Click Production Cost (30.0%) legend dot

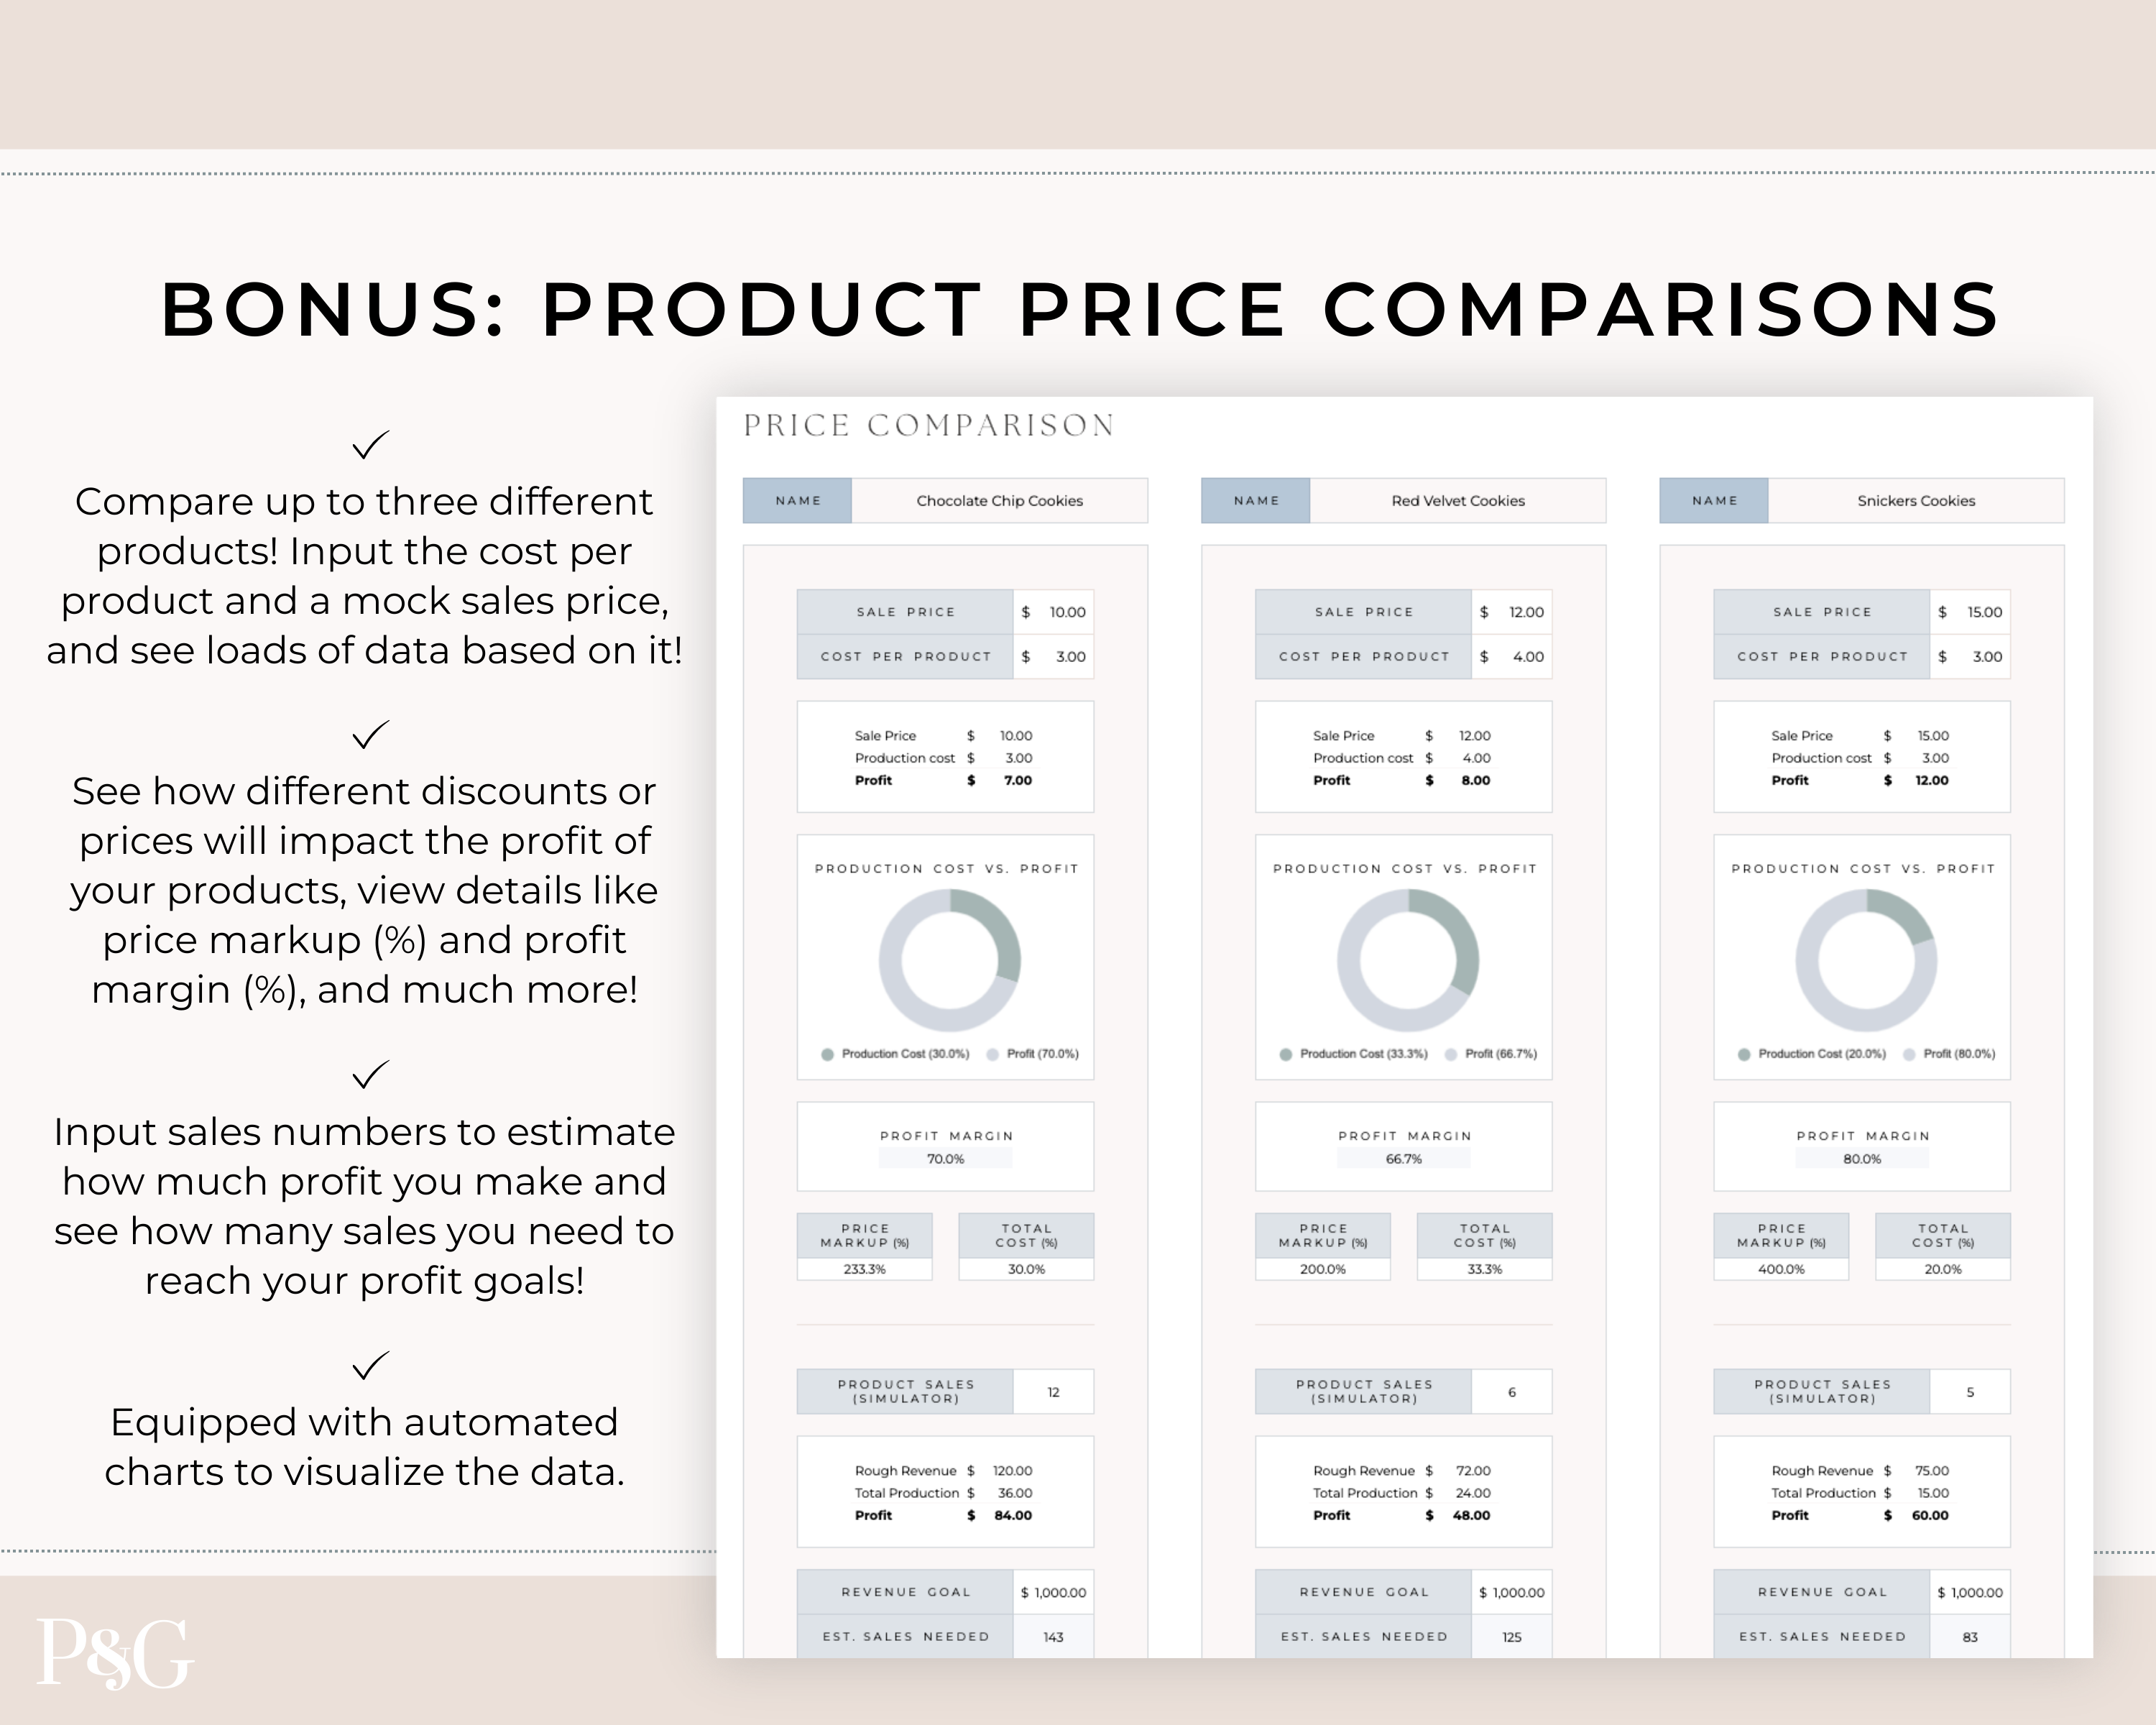827,1054
